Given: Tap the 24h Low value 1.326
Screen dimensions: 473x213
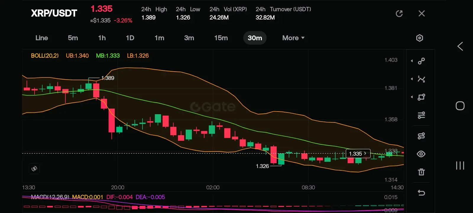Looking at the screenshot, I should (183, 17).
